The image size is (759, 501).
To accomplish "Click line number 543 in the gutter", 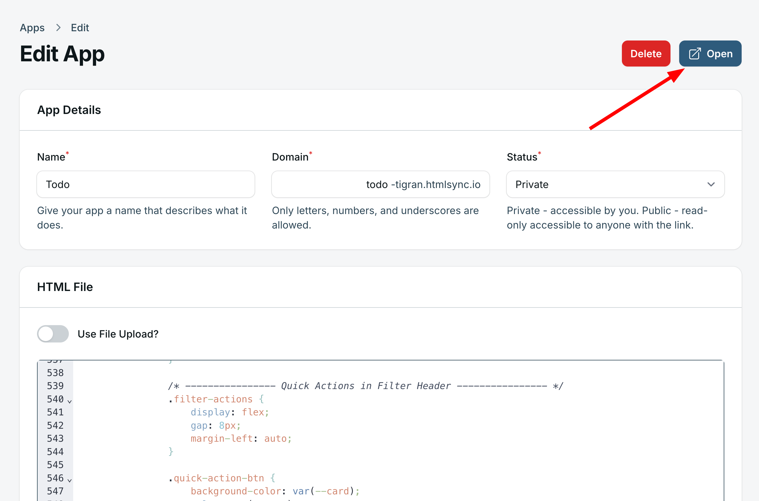I will click(55, 439).
